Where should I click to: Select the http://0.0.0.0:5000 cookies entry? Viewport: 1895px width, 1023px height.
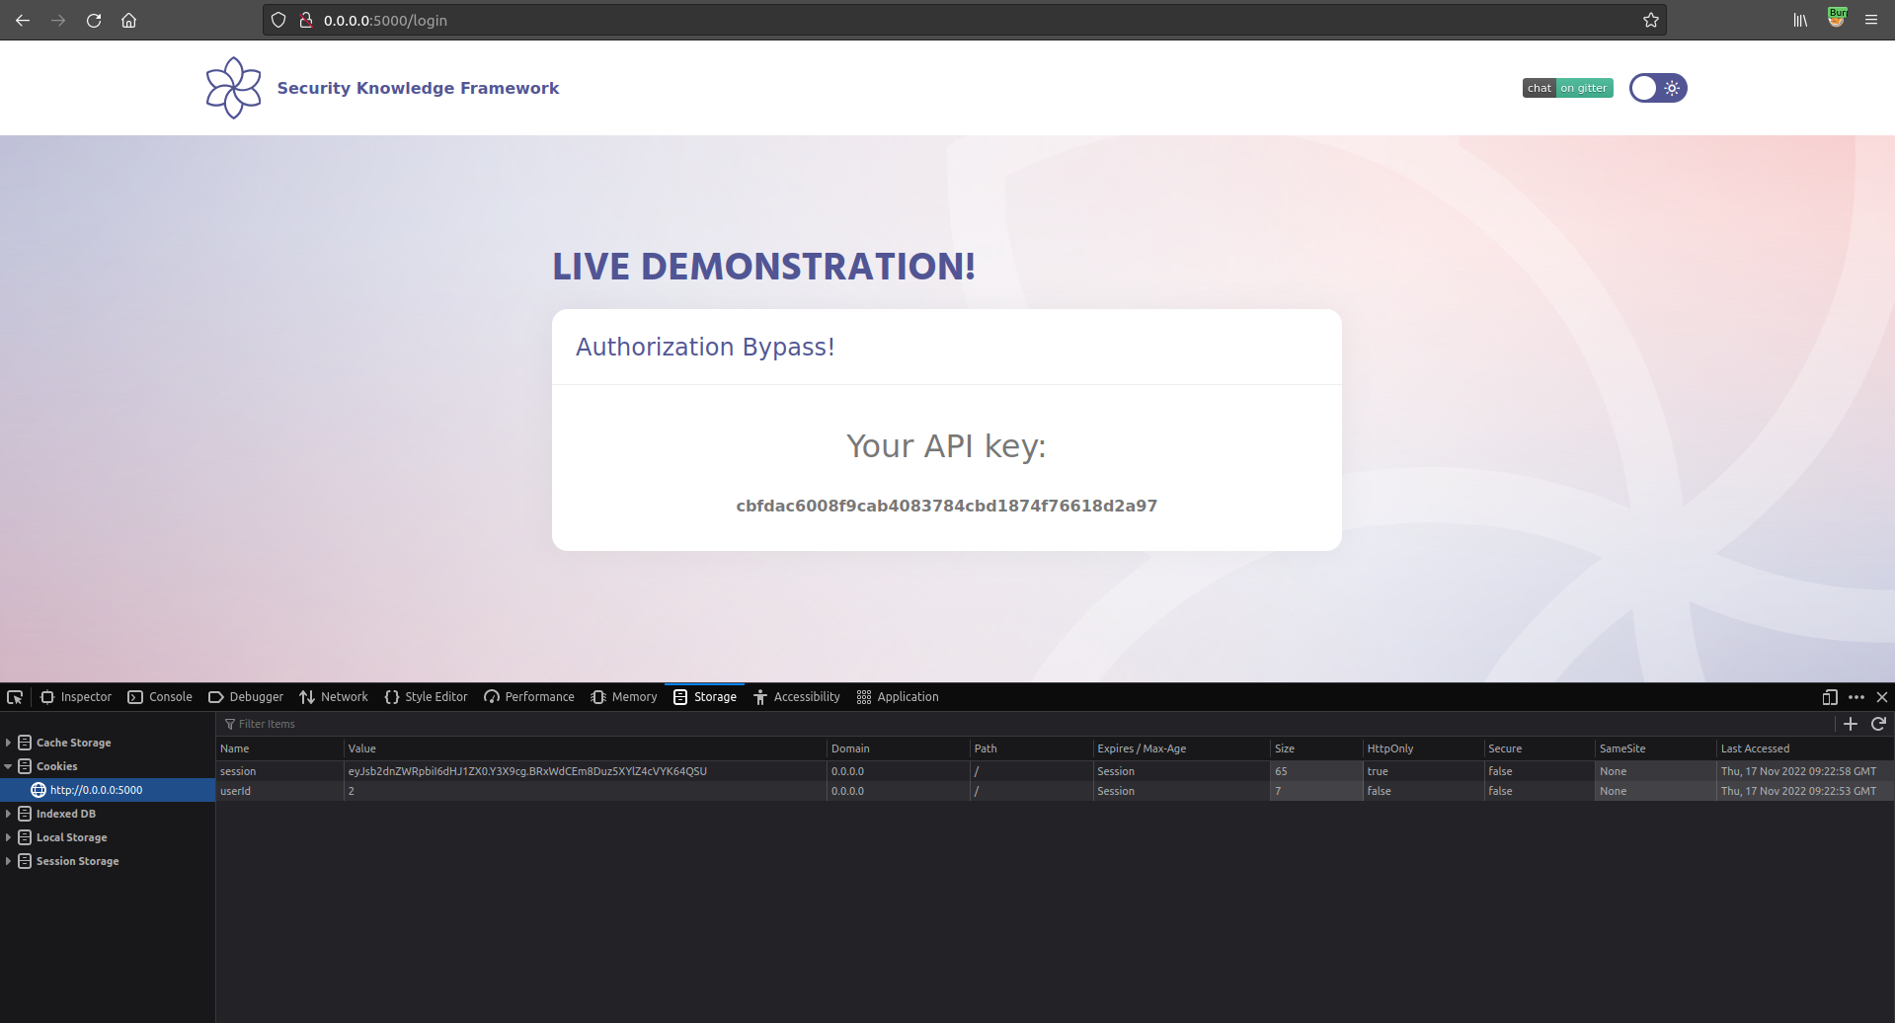(96, 790)
